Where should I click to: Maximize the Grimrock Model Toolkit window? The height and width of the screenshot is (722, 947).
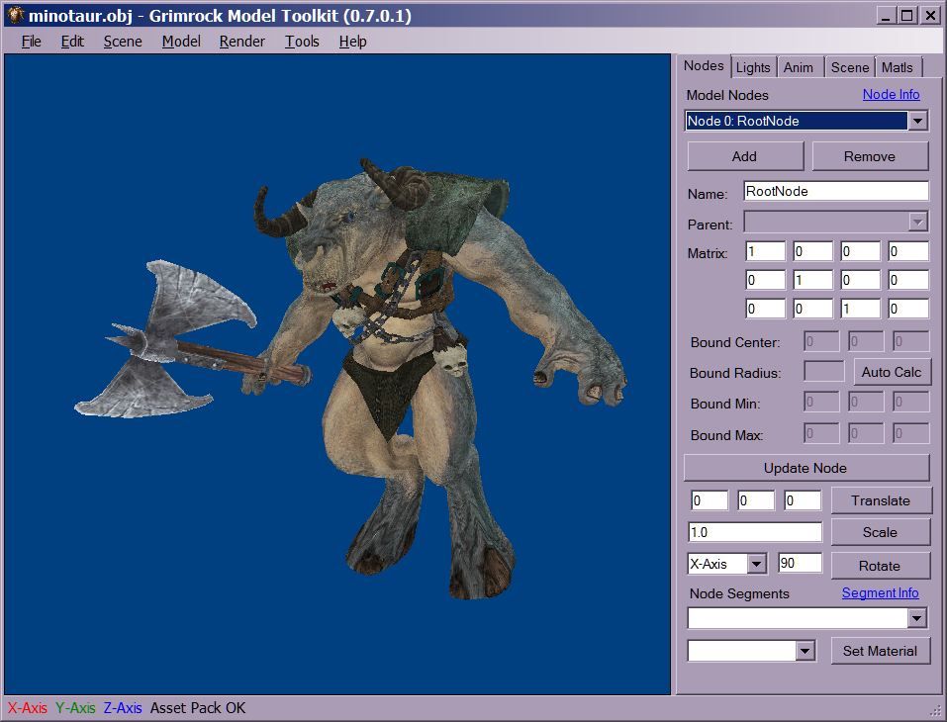(x=907, y=16)
